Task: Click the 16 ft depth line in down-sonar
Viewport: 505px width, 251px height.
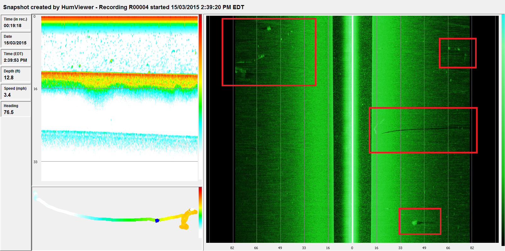Action: point(120,88)
